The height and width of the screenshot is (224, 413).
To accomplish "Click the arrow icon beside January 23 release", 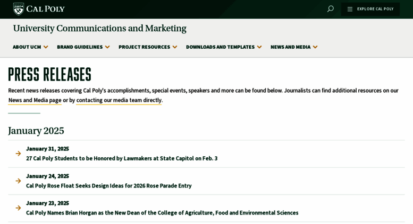I will (18, 208).
